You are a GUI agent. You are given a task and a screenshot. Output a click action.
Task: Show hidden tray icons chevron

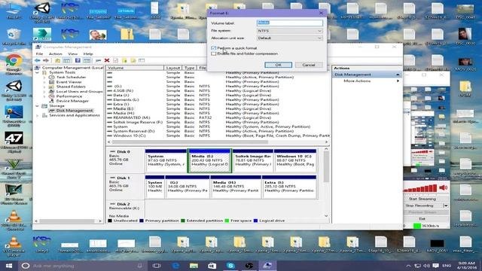click(x=408, y=266)
